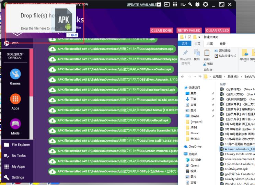The width and height of the screenshot is (255, 185).
Task: Select the file Epic-Roller-Coasters
Action: pyautogui.click(x=237, y=164)
